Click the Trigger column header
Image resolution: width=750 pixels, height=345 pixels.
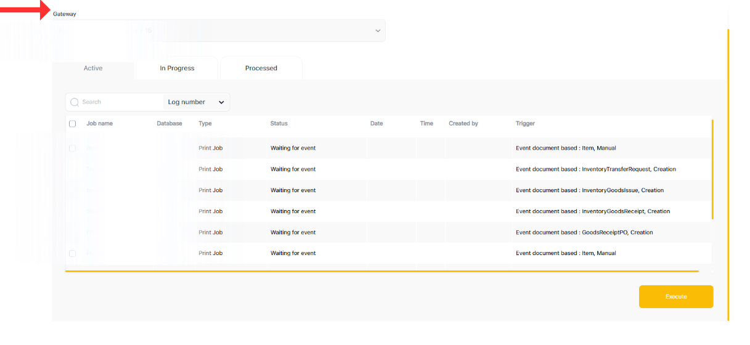[525, 124]
